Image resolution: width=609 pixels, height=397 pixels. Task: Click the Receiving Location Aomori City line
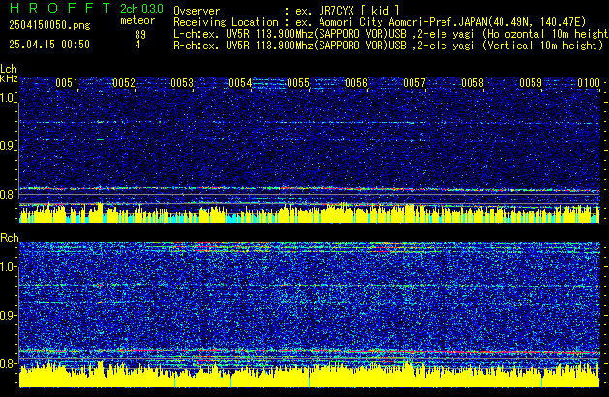click(380, 22)
